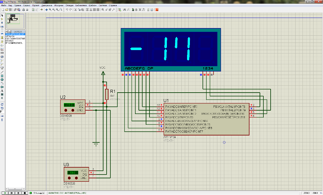The width and height of the screenshot is (323, 195).
Task: Choose the Component mode tool
Action: point(2,19)
